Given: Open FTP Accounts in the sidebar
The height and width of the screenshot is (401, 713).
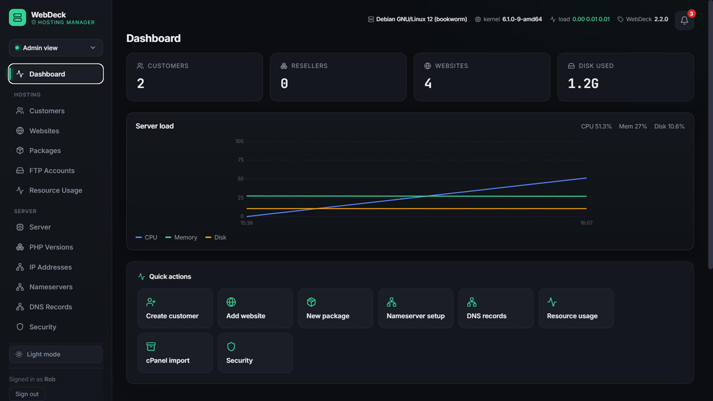Looking at the screenshot, I should pyautogui.click(x=56, y=170).
